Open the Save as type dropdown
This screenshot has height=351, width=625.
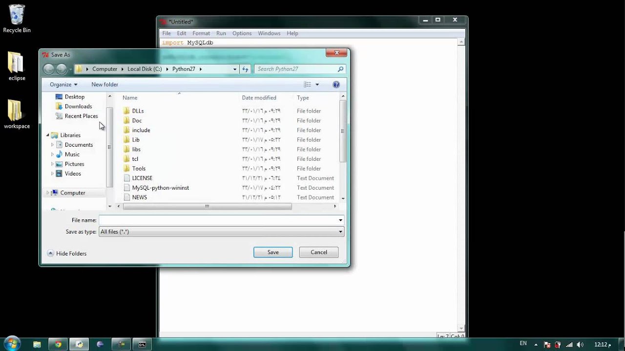click(x=340, y=232)
